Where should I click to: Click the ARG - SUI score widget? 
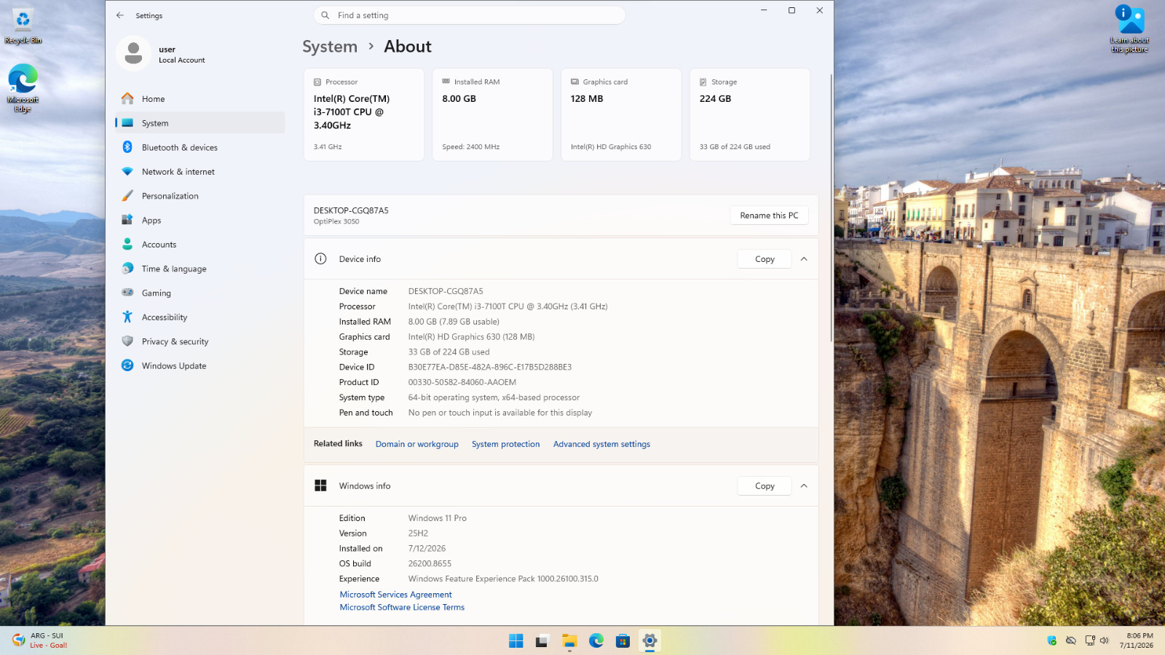(41, 640)
